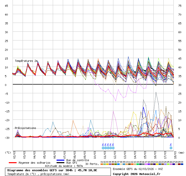Click the black Run GFS legend line
The width and height of the screenshot is (186, 176).
click(61, 163)
